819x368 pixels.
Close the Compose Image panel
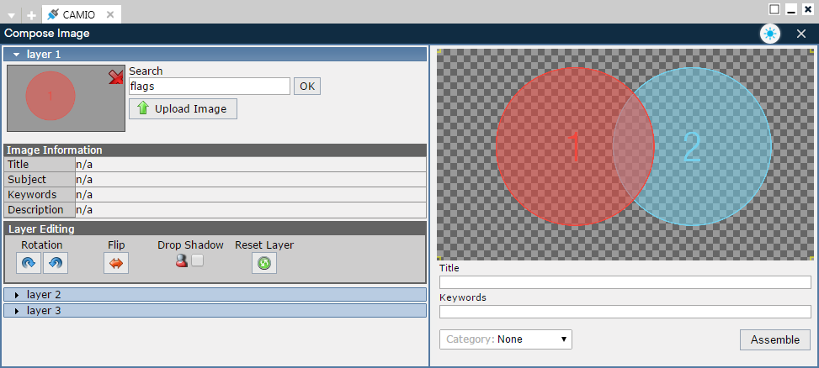(x=801, y=34)
